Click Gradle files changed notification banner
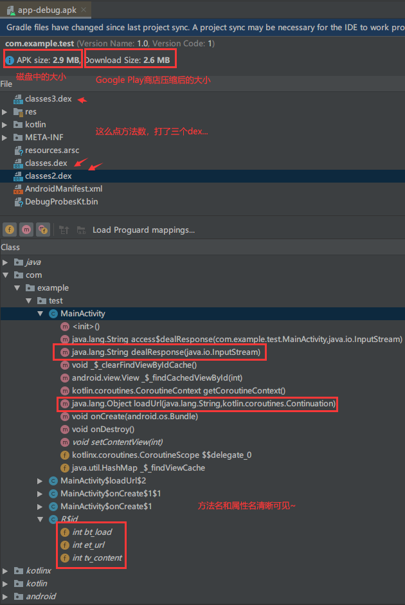 pyautogui.click(x=203, y=28)
